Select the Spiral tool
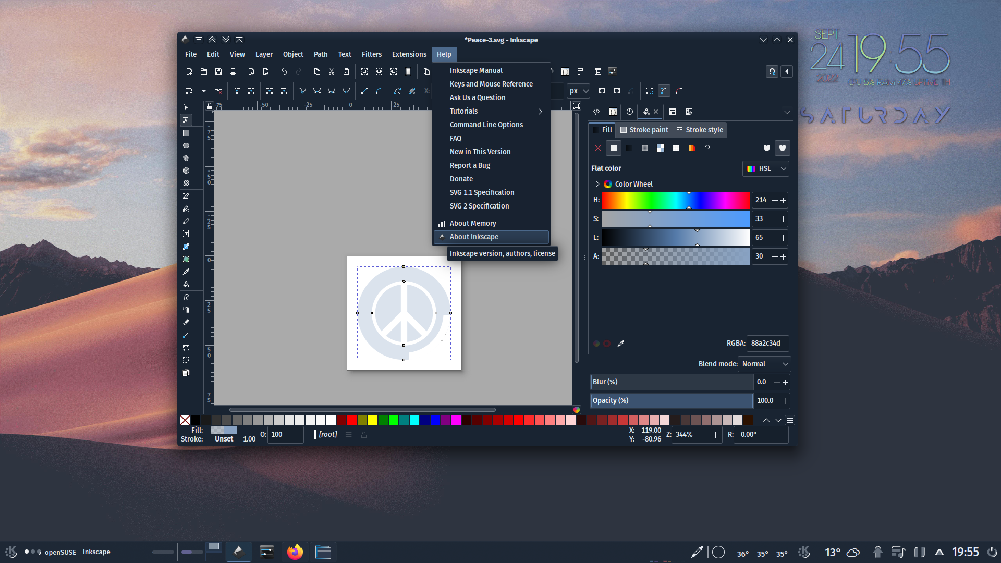Screen dimensions: 1001x563 click(186, 183)
